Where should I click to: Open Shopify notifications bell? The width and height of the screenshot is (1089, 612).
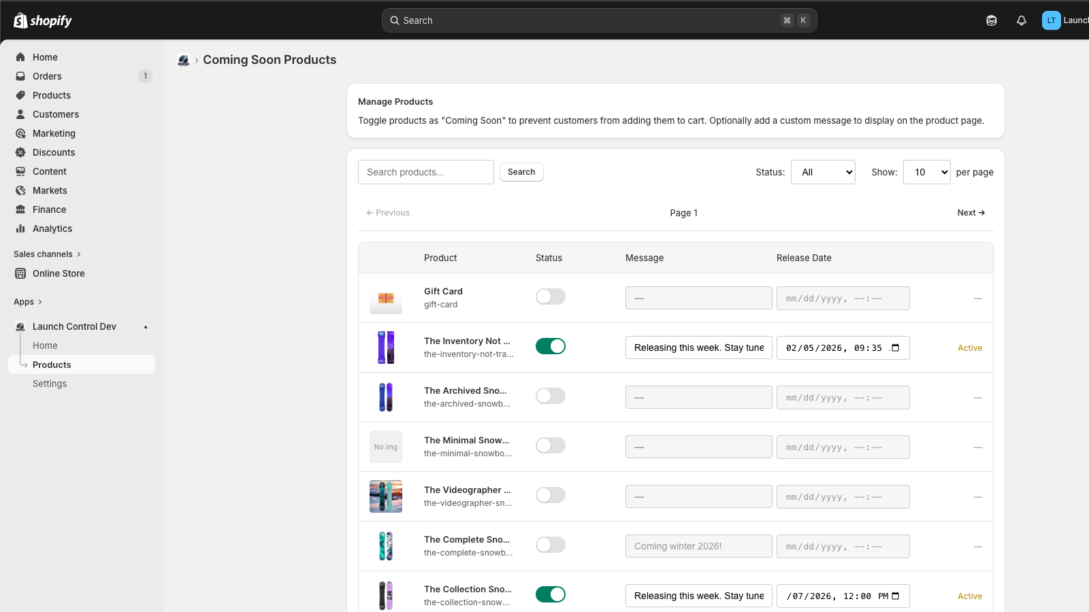tap(1022, 20)
